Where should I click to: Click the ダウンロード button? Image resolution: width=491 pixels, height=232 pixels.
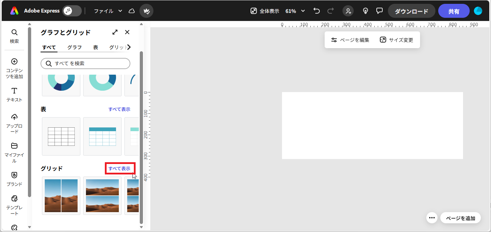pyautogui.click(x=411, y=11)
